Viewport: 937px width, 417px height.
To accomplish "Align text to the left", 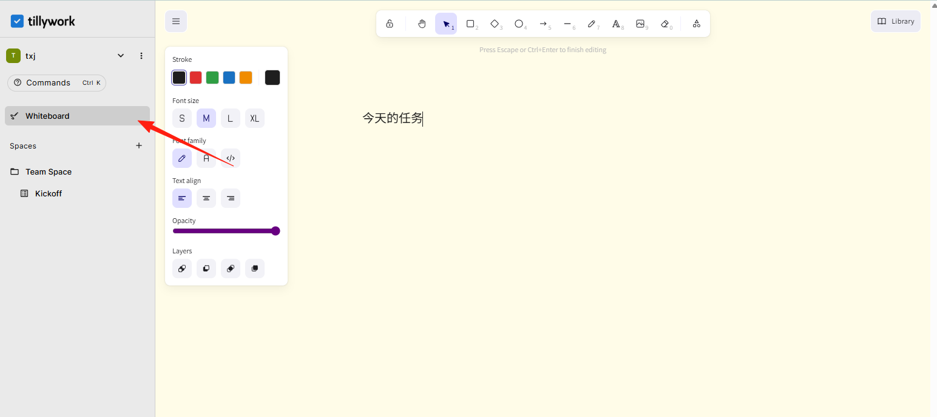I will [x=182, y=198].
